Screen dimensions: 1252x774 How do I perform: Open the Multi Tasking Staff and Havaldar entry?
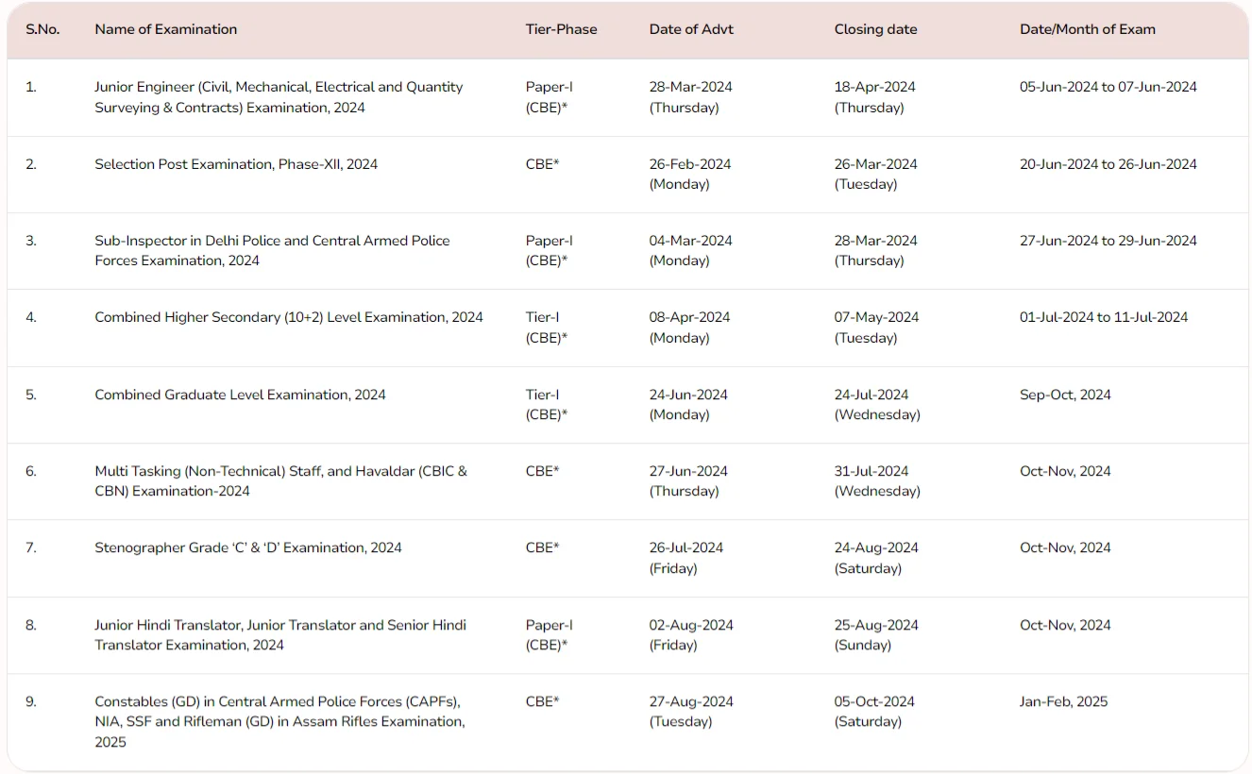tap(280, 480)
